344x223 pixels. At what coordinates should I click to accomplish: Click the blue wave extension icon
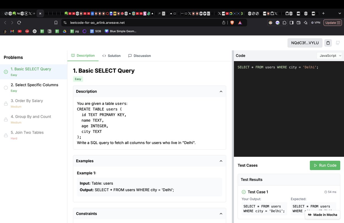pos(277,23)
